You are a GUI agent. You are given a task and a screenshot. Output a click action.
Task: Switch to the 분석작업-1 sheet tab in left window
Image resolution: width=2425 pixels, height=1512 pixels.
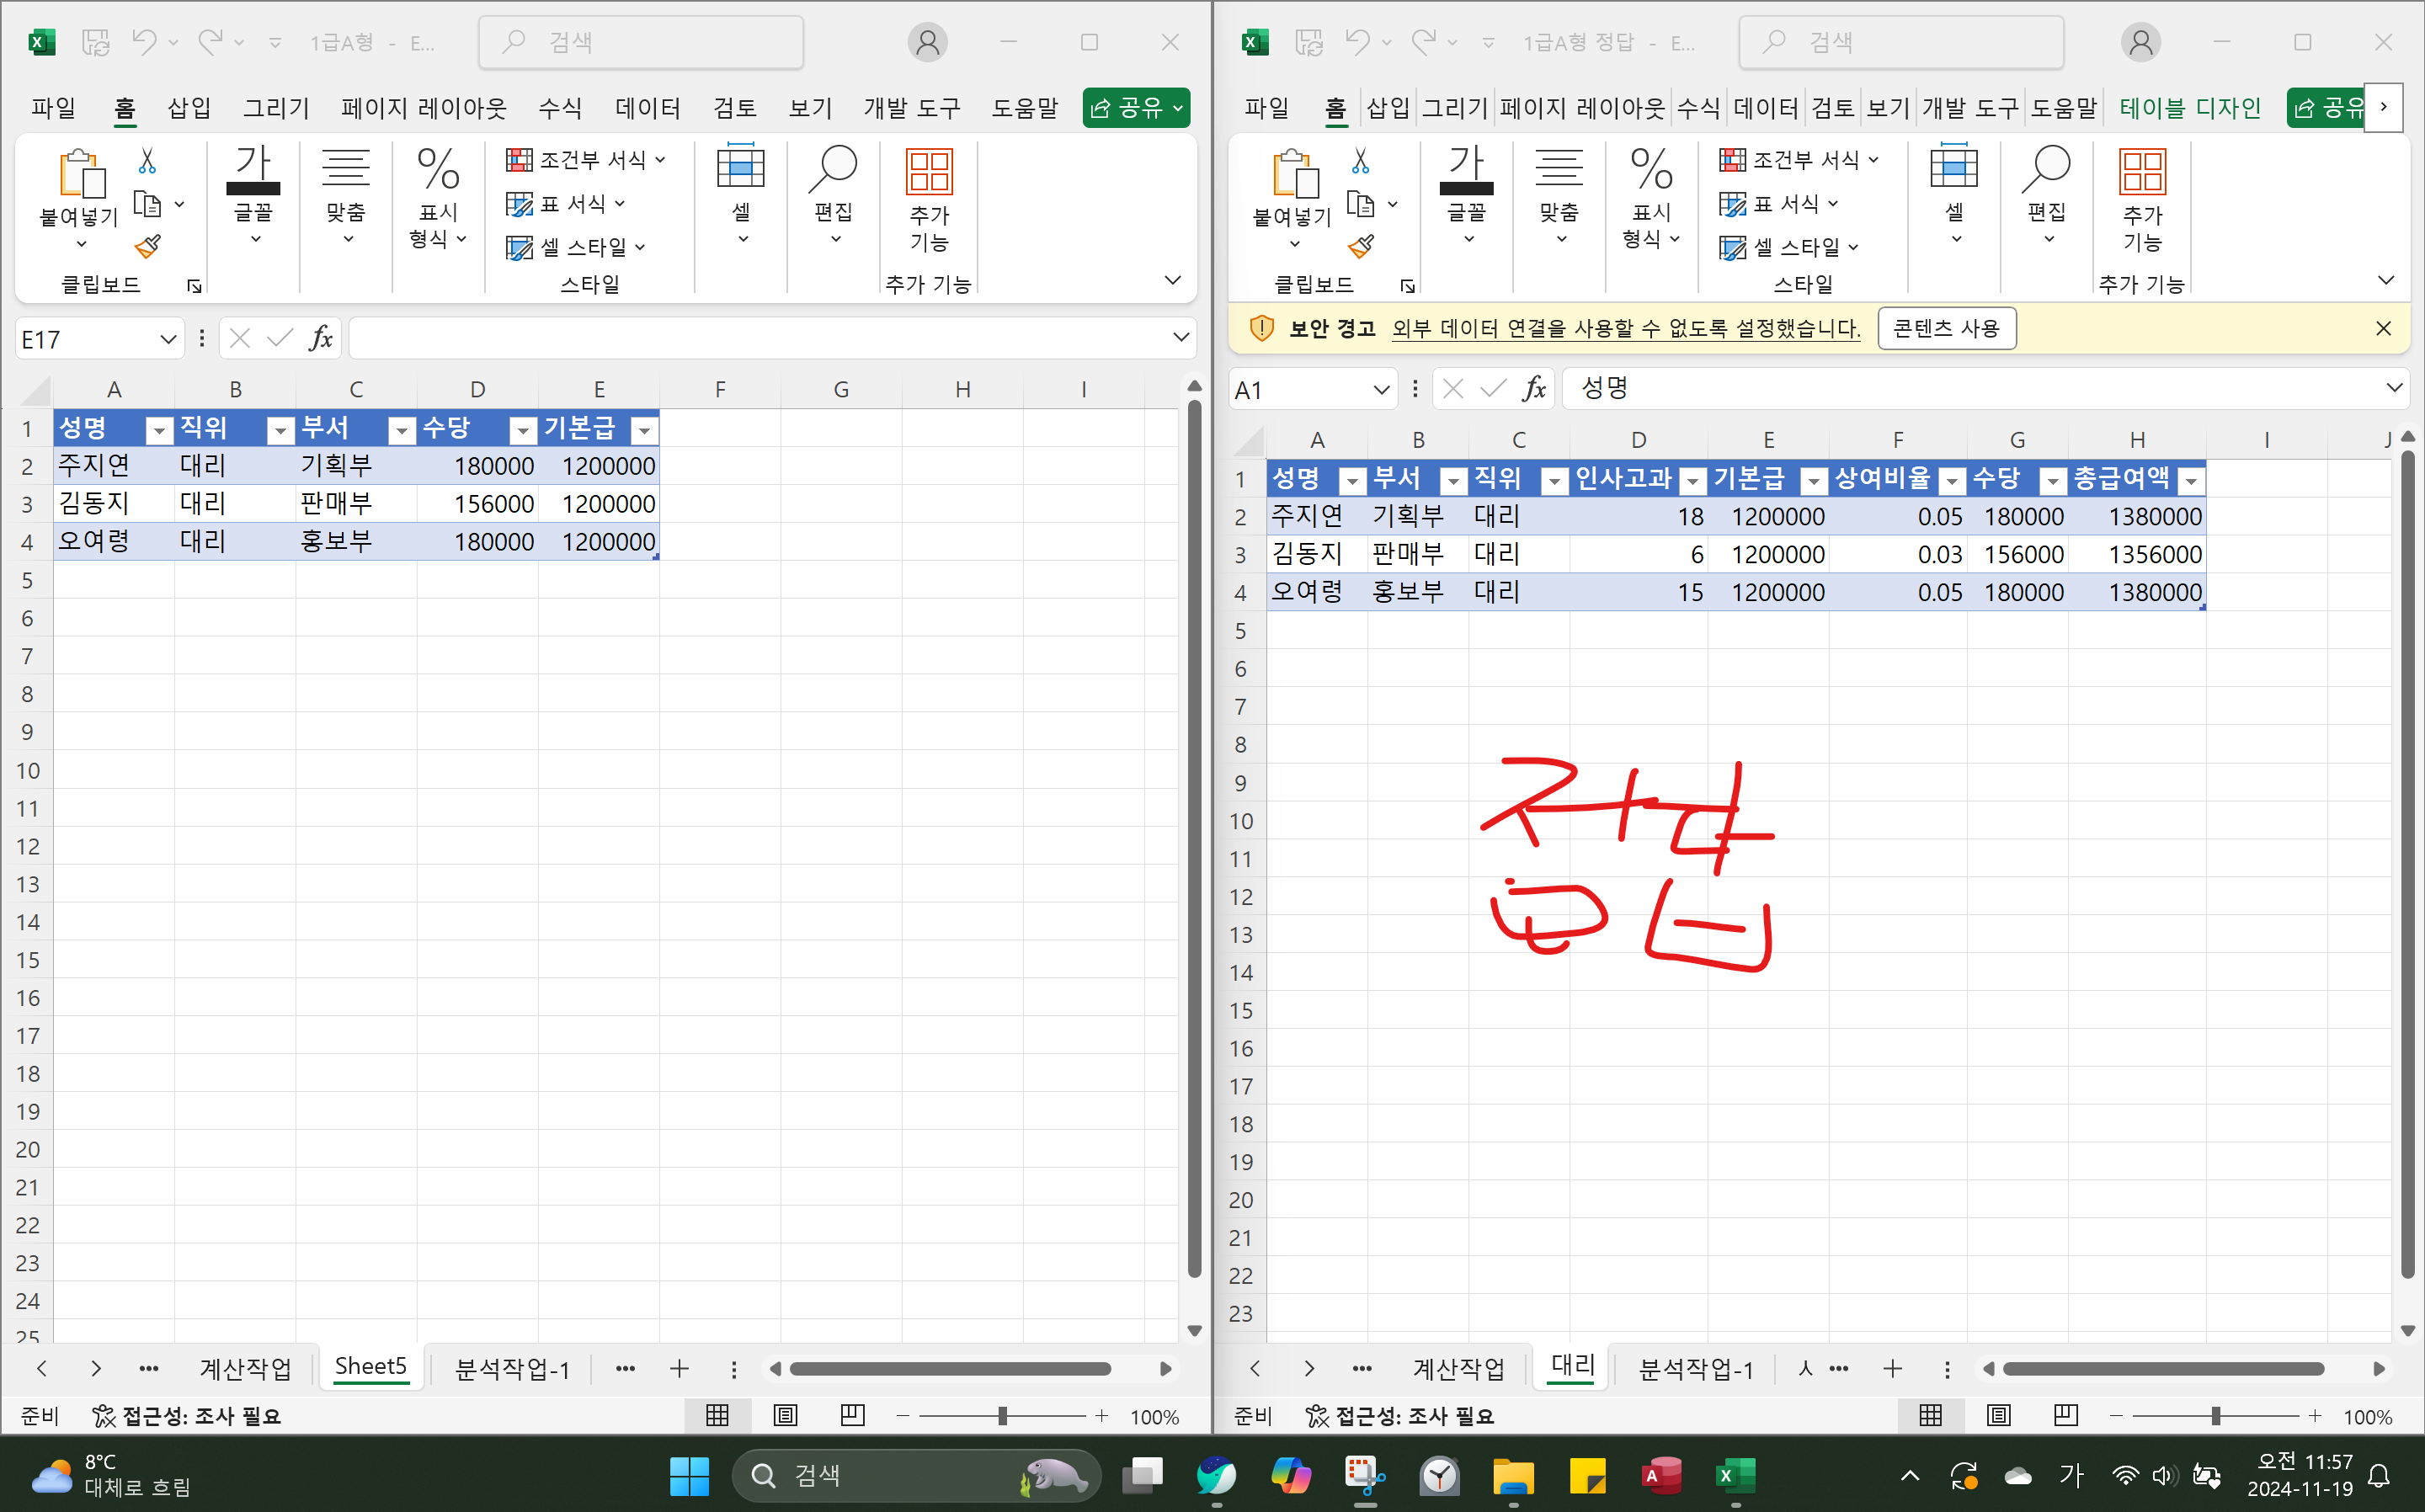[512, 1368]
